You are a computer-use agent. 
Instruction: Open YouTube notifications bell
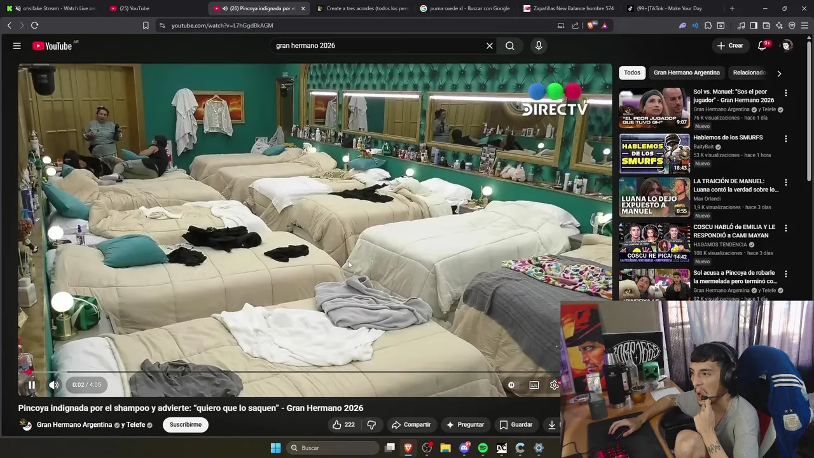click(x=762, y=46)
